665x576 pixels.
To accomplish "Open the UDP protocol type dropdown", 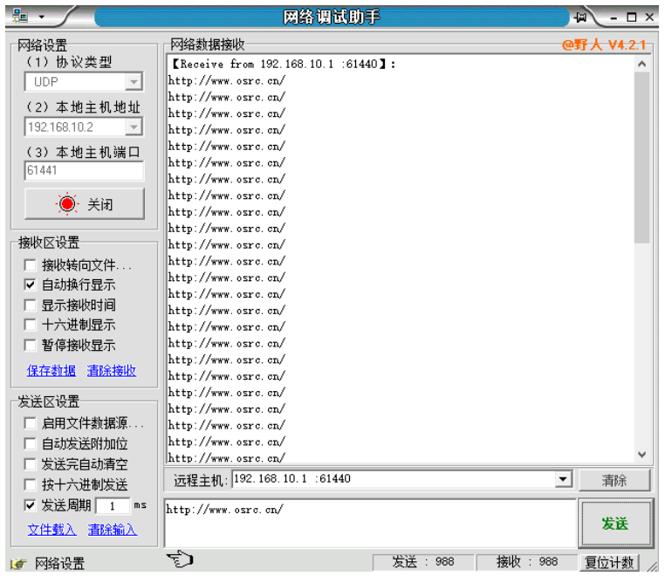I will [x=134, y=81].
